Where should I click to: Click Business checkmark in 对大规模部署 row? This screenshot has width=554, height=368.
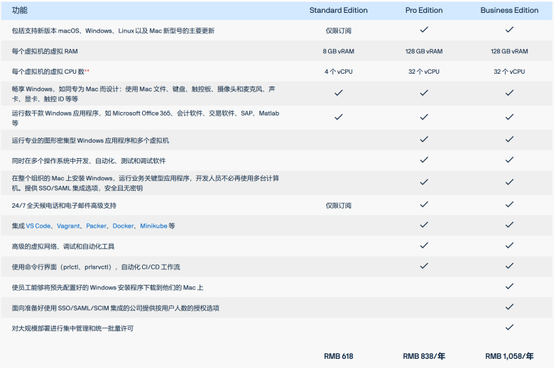pyautogui.click(x=509, y=327)
